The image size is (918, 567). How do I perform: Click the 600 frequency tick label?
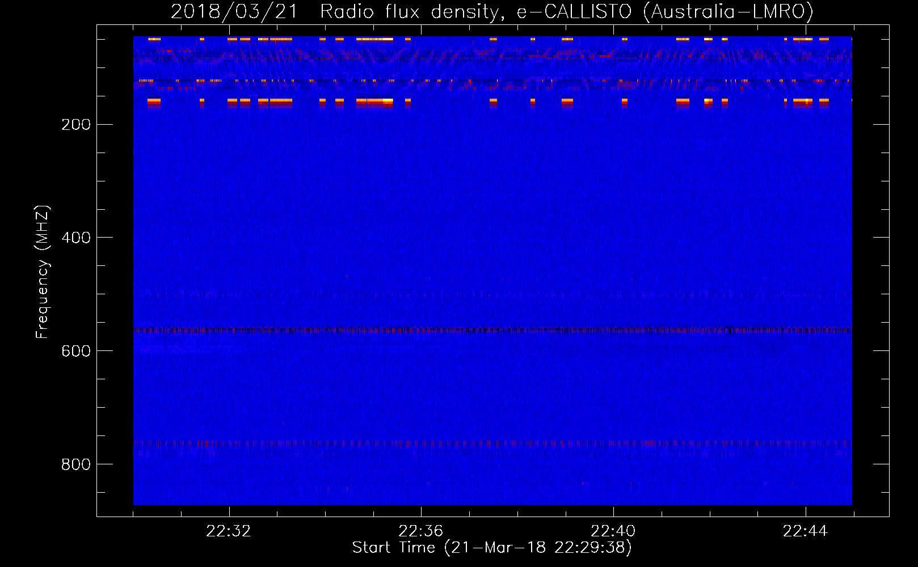76,351
